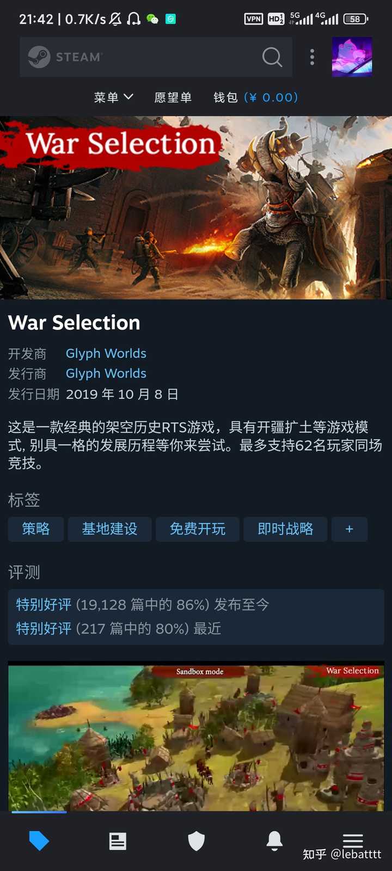
Task: Open the notifications bell icon
Action: coord(274,841)
